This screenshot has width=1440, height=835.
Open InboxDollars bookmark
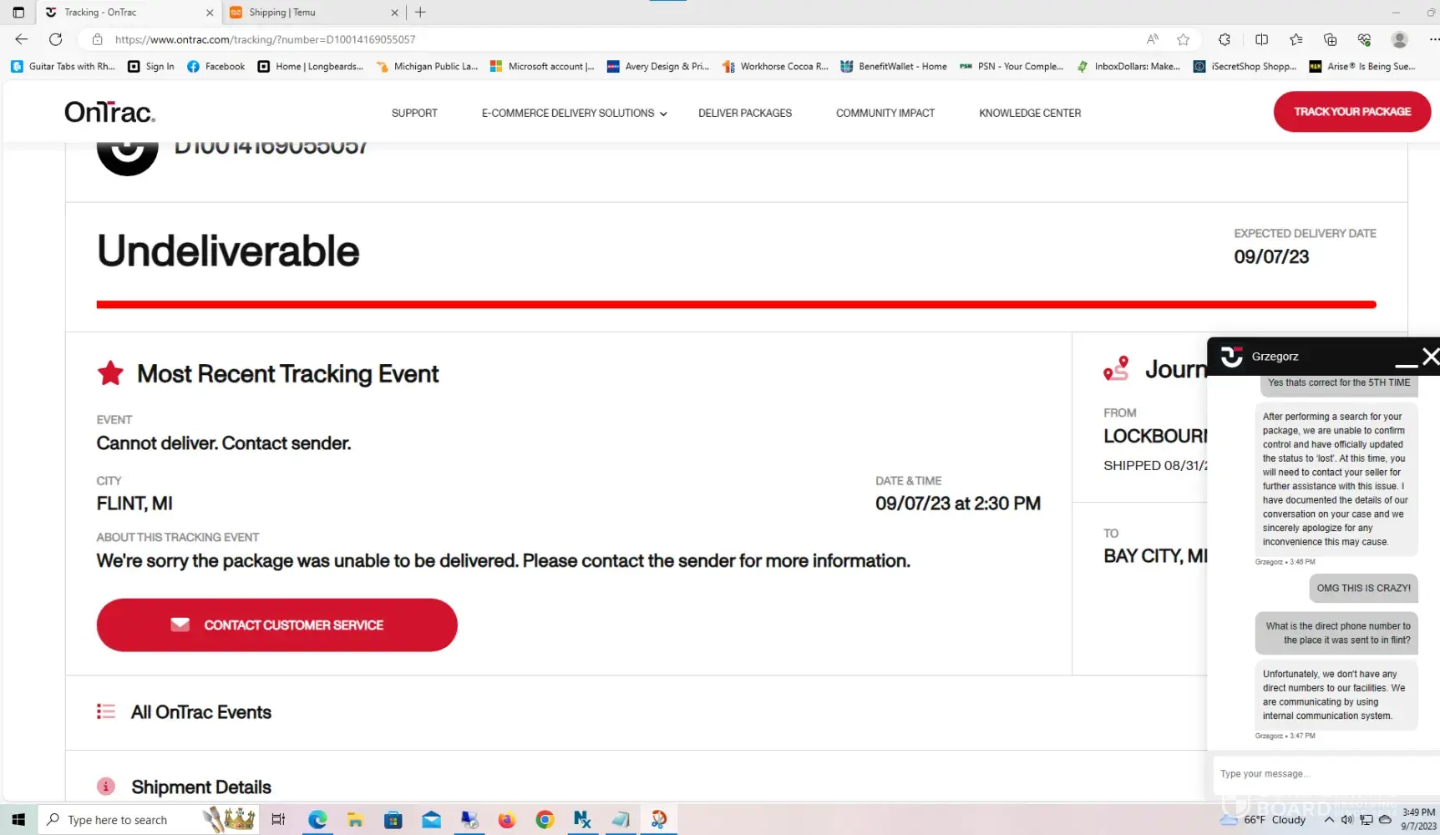coord(1128,66)
